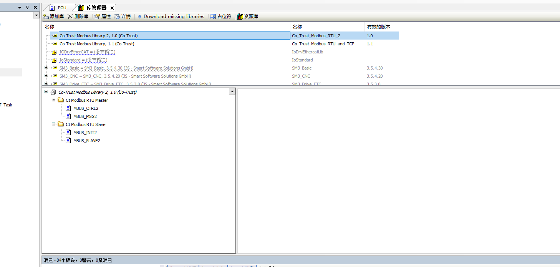The image size is (560, 267).
Task: Select the SM3_Basic, 3.5.4.30 library row
Action: [x=126, y=68]
